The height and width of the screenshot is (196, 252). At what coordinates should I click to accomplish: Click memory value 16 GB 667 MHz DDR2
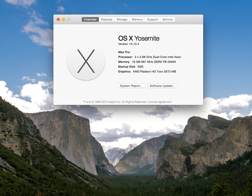click(154, 62)
